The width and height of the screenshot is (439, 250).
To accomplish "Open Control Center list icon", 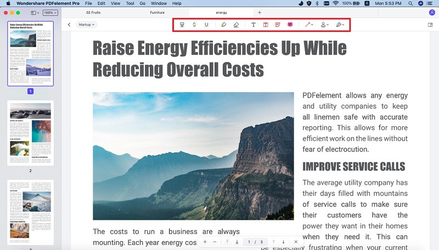I will (x=430, y=3).
